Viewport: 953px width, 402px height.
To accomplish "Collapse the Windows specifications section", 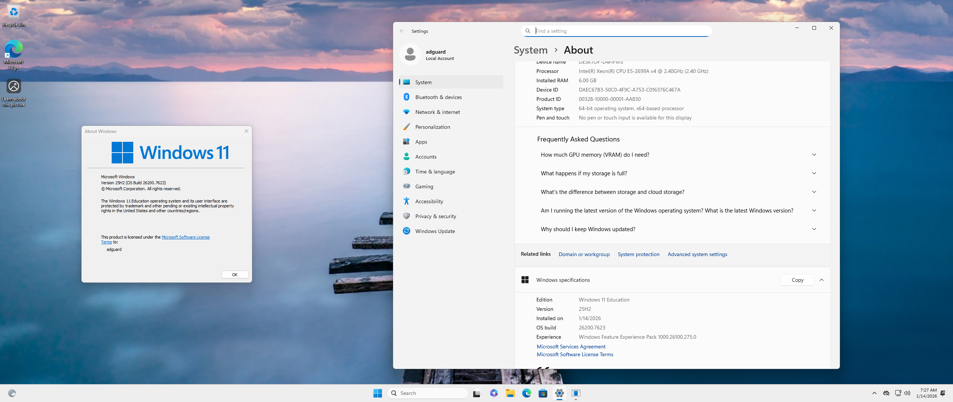I will pyautogui.click(x=822, y=280).
